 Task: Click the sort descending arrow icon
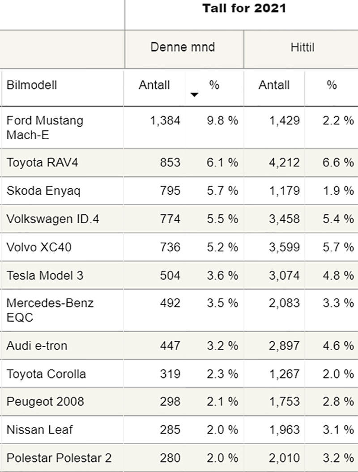[194, 94]
